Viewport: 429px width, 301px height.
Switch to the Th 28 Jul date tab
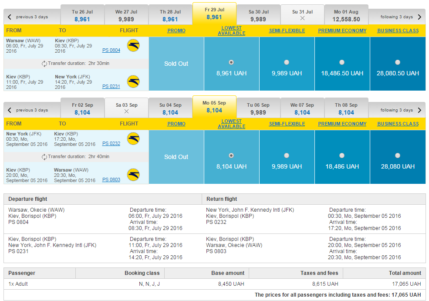click(x=170, y=15)
